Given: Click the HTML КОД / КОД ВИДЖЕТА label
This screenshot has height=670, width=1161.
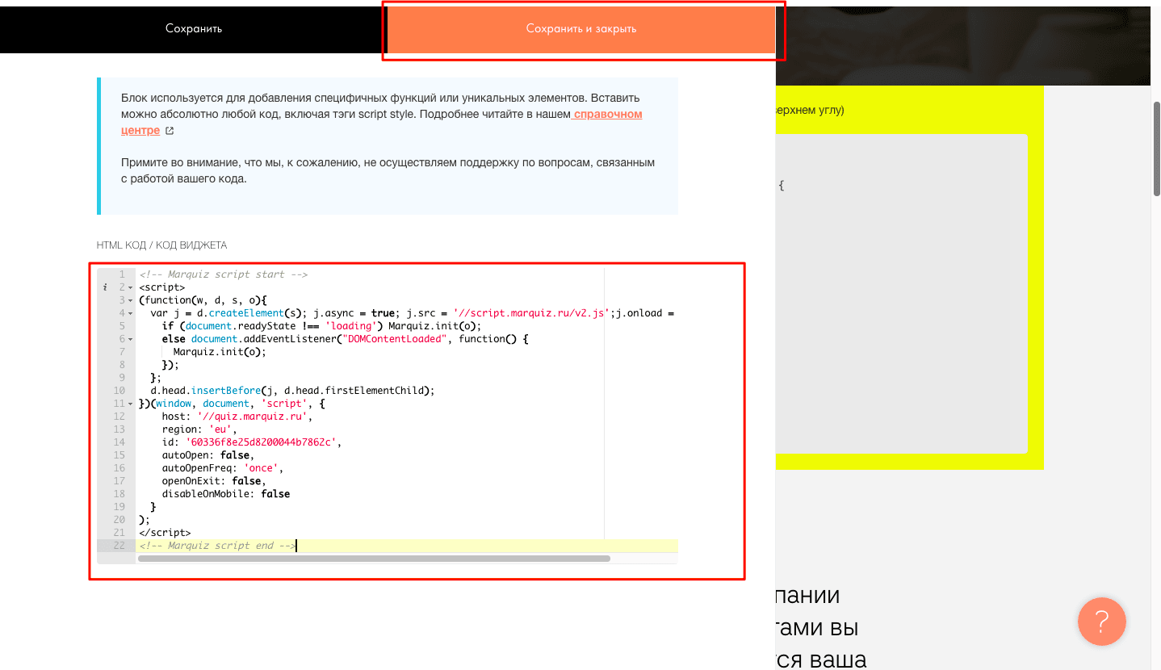Looking at the screenshot, I should 161,245.
